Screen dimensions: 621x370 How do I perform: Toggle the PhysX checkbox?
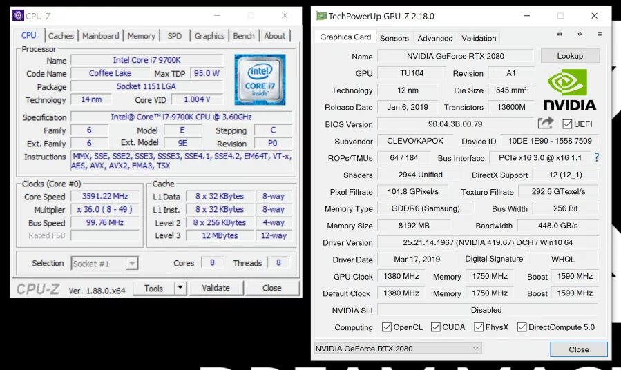click(x=479, y=327)
